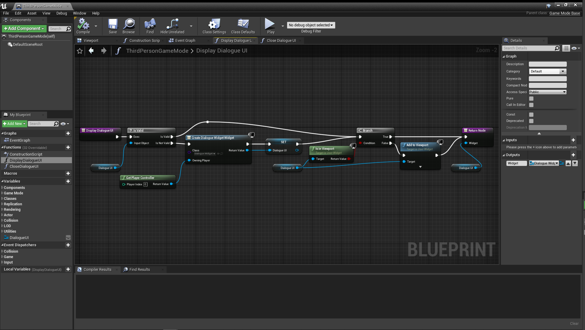Enable the Pure checkbox
The width and height of the screenshot is (585, 330).
531,99
